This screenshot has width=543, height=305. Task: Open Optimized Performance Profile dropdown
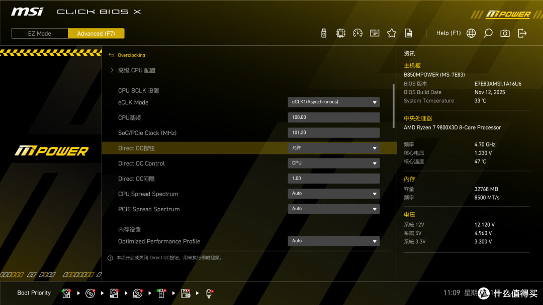click(333, 241)
